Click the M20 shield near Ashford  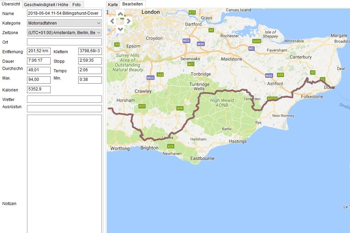(269, 75)
